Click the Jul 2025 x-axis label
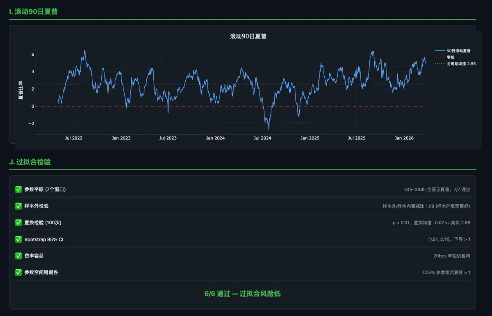Viewport: 492px width, 316px height. (357, 138)
